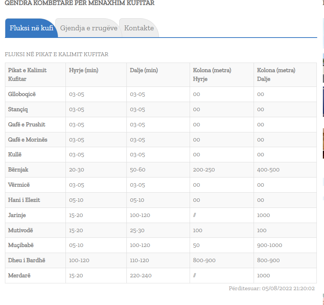The height and width of the screenshot is (305, 324).
Task: Click the Dheu i Bardhë row label
Action: (27, 260)
